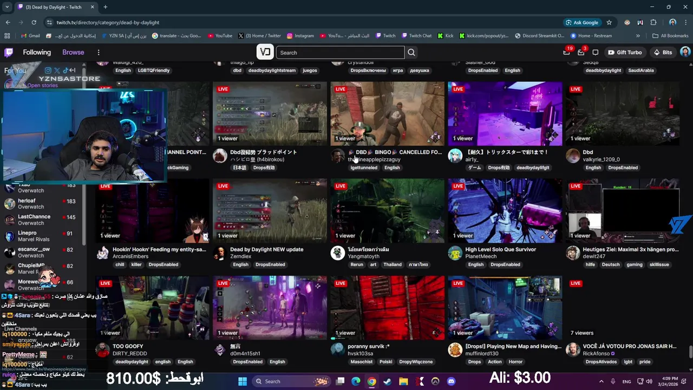
Task: Open Linepro channel in the sidebar
Action: tap(42, 236)
